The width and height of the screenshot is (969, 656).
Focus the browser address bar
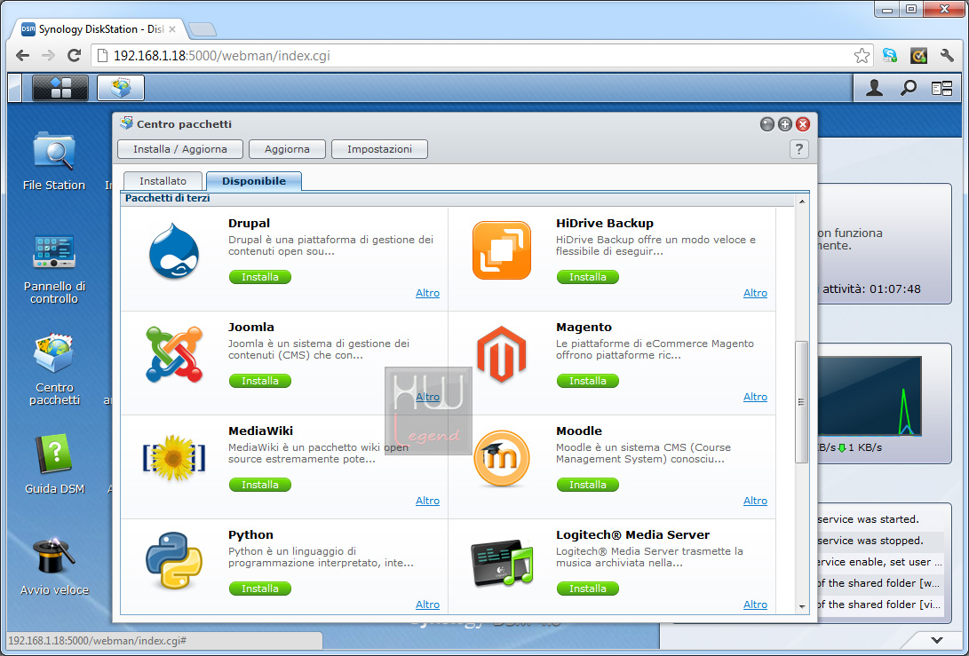(x=482, y=56)
